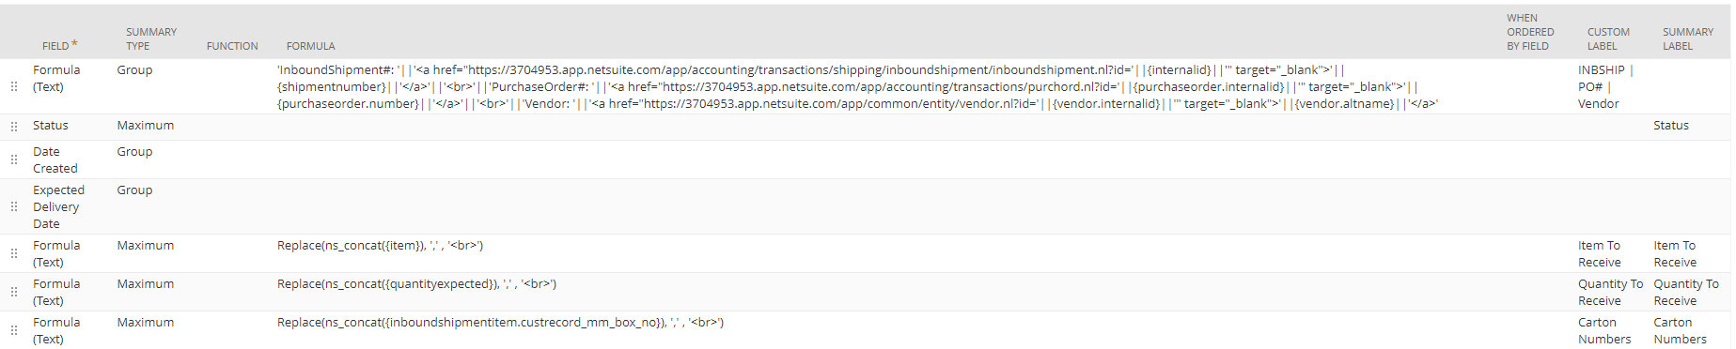Edit the quantityexpected formula cell
This screenshot has width=1736, height=349.
(x=416, y=284)
